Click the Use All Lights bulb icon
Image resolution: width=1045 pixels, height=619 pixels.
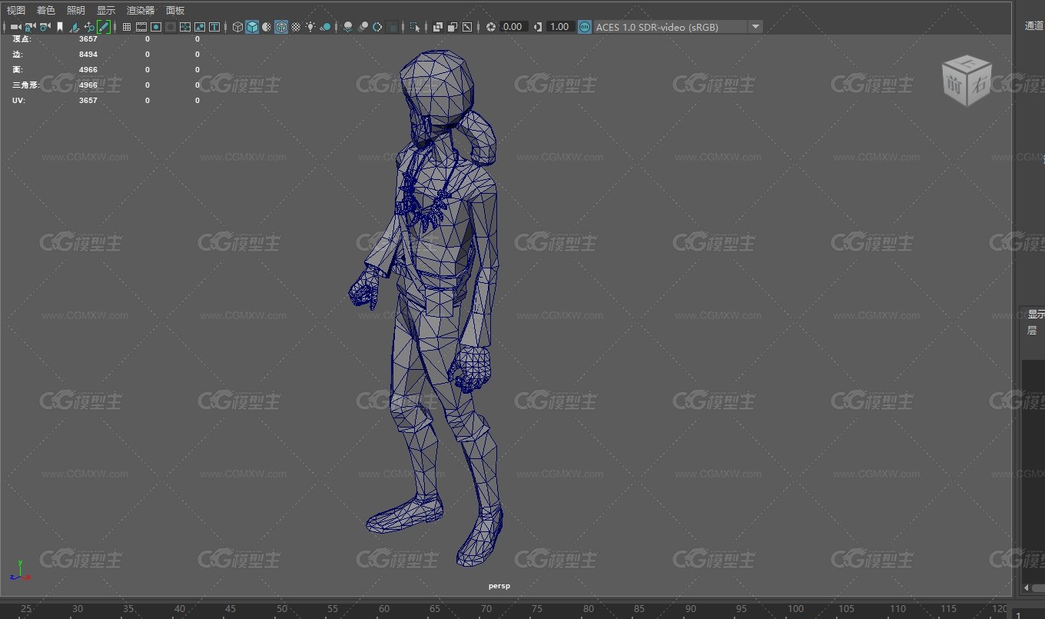tap(310, 27)
